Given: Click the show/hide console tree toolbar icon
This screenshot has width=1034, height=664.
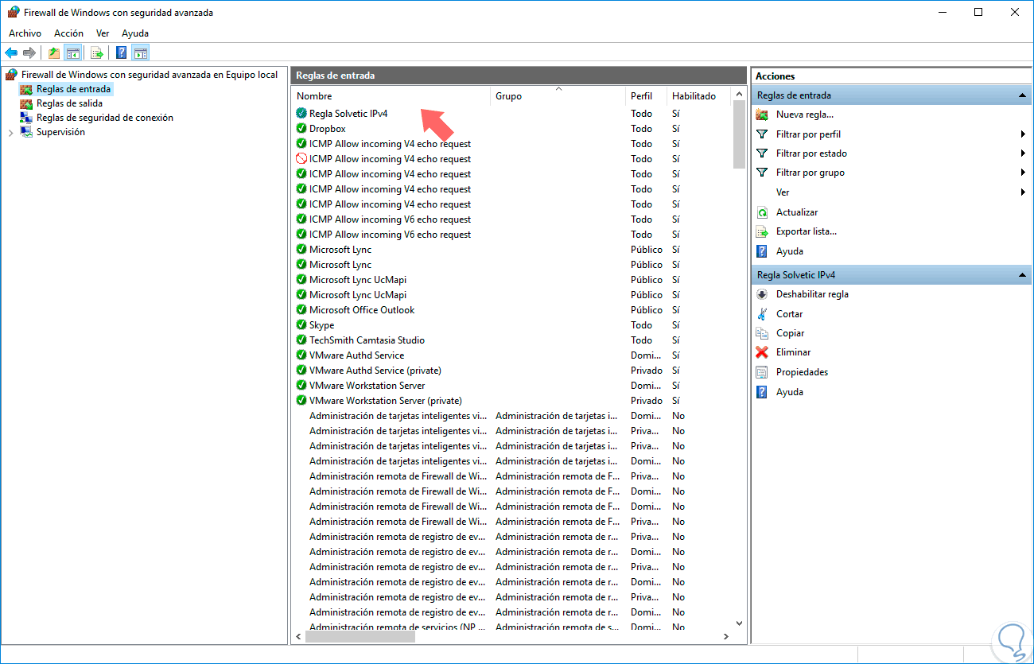Looking at the screenshot, I should 72,52.
